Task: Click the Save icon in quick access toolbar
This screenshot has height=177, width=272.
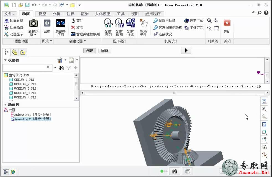Action: 27,5
